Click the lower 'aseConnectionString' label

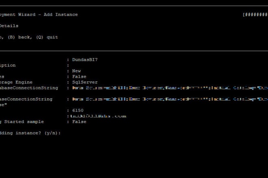click(x=26, y=99)
